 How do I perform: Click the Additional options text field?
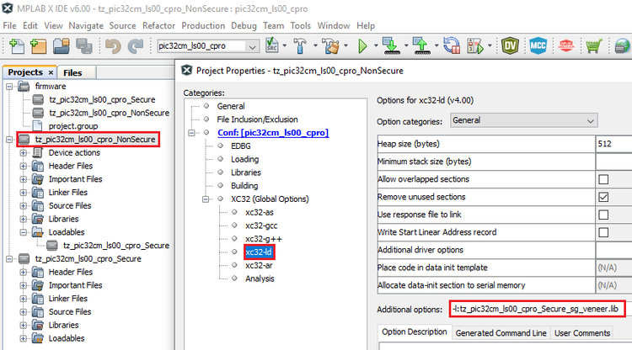(x=536, y=309)
